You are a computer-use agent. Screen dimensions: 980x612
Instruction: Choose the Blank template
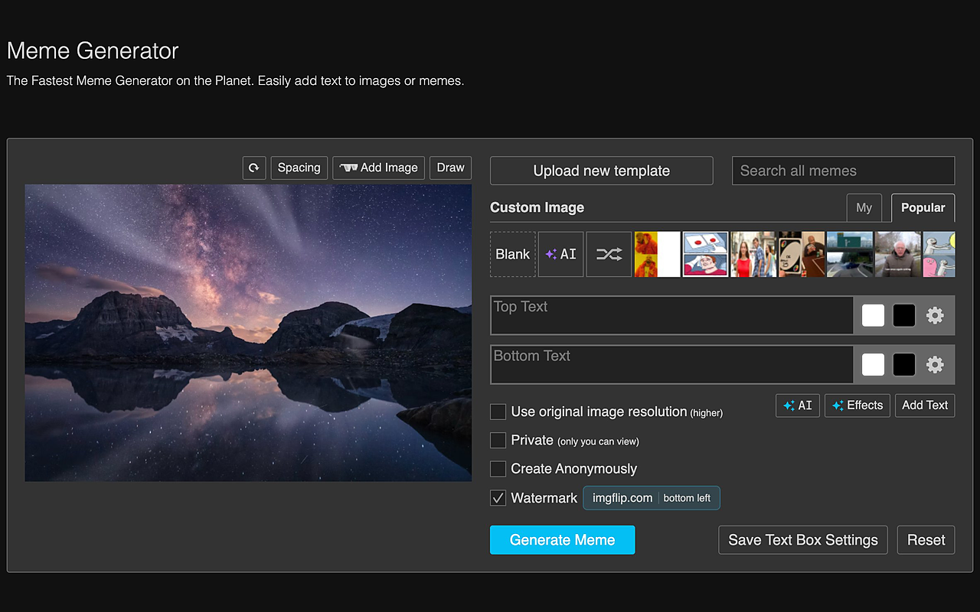(x=513, y=254)
